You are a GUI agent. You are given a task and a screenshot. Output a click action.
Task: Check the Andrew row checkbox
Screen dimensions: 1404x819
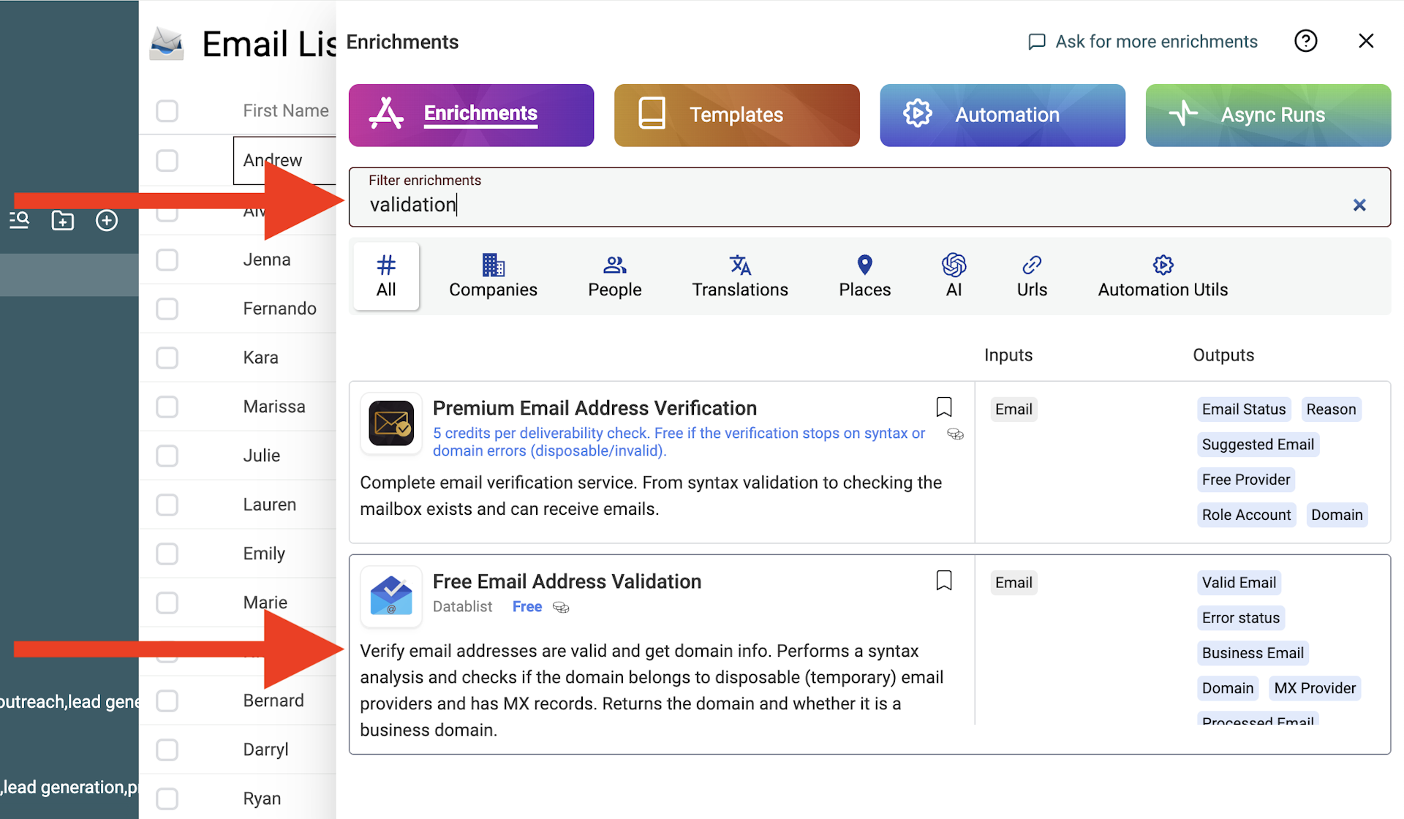(x=167, y=157)
